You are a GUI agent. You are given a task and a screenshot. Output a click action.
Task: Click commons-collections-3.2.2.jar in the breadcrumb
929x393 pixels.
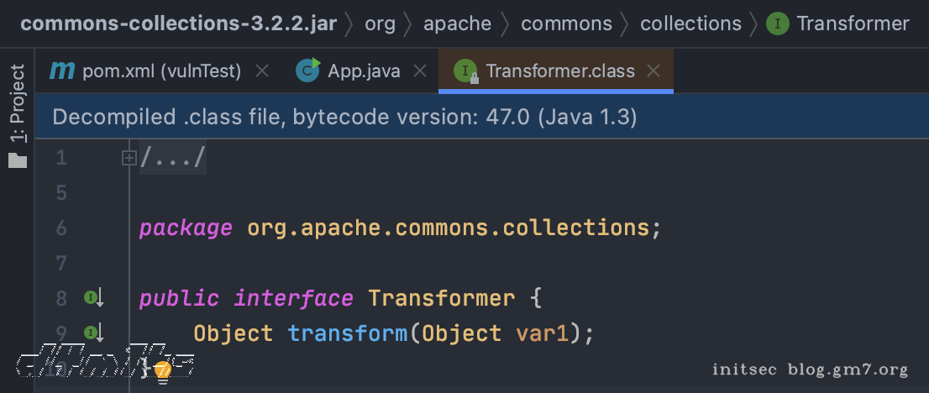pyautogui.click(x=178, y=24)
